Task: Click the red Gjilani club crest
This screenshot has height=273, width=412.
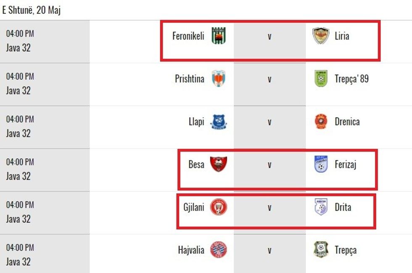Action: pos(219,207)
